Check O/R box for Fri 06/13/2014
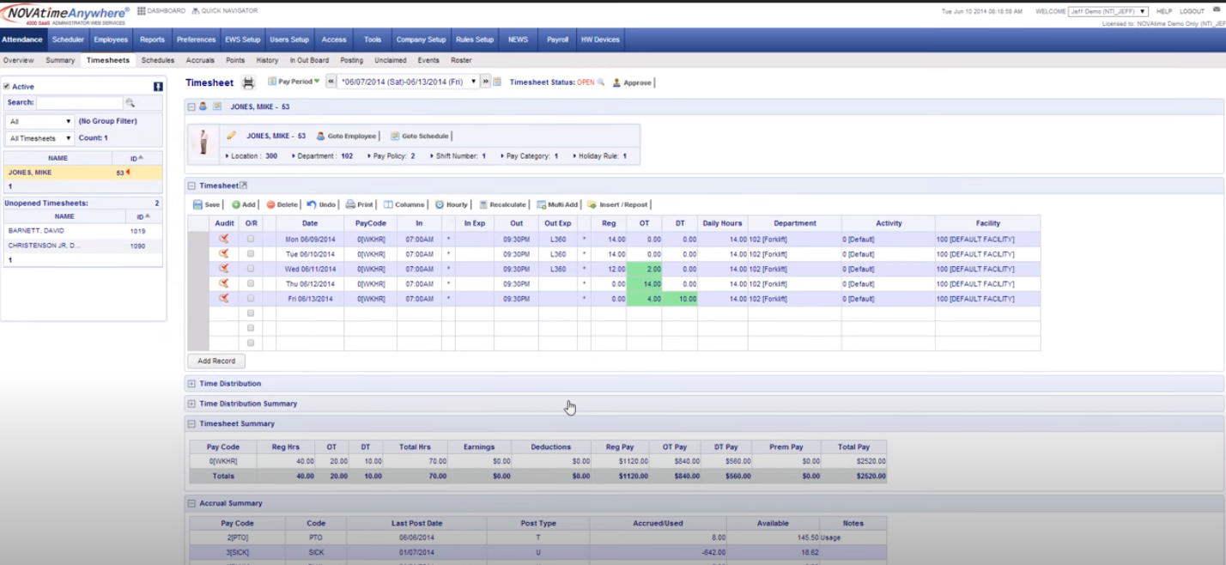Viewport: 1226px width, 565px height. point(251,298)
